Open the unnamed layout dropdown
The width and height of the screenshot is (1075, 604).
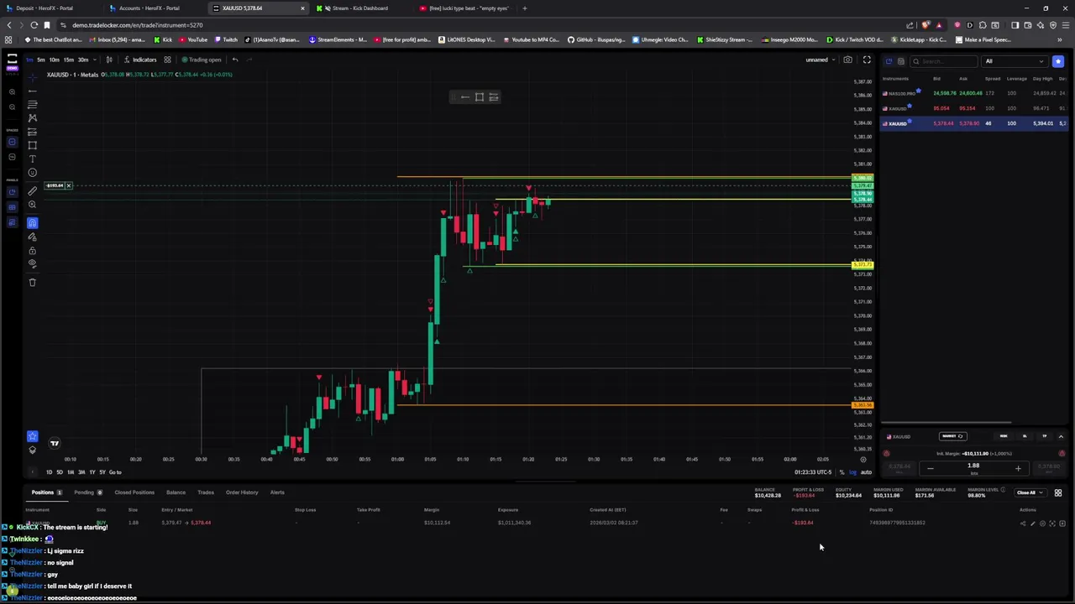click(x=820, y=60)
